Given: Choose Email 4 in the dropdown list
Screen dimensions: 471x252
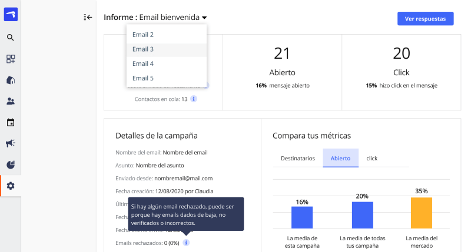Looking at the screenshot, I should click(143, 63).
